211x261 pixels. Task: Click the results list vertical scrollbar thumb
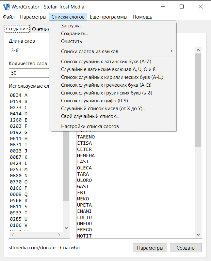point(198,100)
